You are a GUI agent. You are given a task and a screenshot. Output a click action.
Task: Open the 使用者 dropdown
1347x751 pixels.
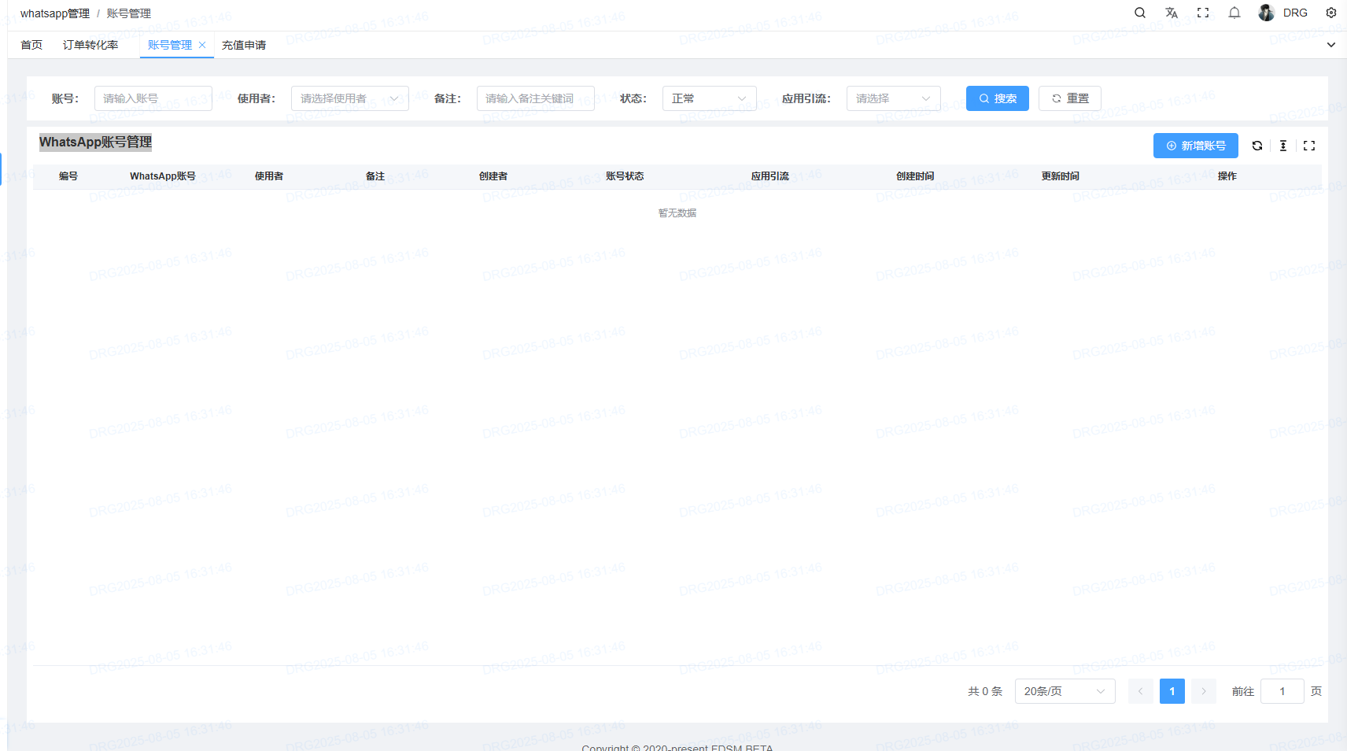(349, 98)
